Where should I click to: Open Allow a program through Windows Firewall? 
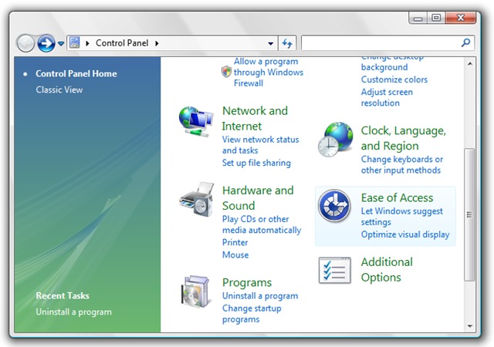[269, 72]
